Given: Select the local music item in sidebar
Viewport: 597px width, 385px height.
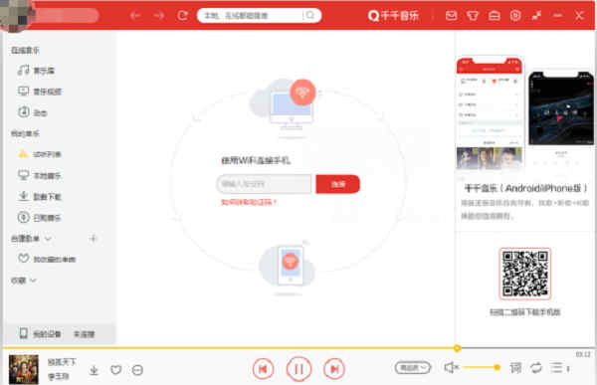Looking at the screenshot, I should tap(40, 175).
